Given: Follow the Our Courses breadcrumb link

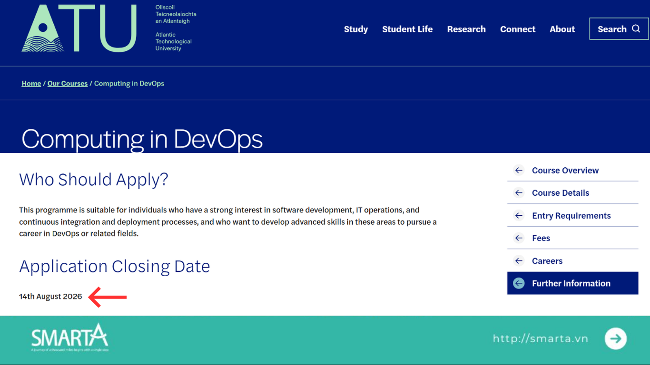Looking at the screenshot, I should [x=67, y=83].
